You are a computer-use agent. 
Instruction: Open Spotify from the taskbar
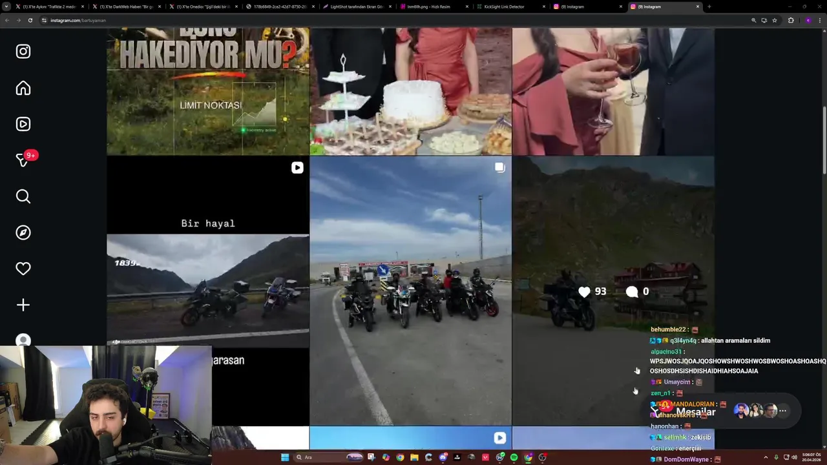click(514, 457)
